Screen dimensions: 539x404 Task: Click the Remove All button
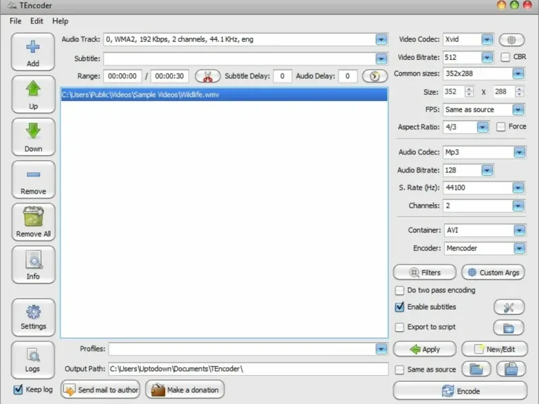[33, 222]
